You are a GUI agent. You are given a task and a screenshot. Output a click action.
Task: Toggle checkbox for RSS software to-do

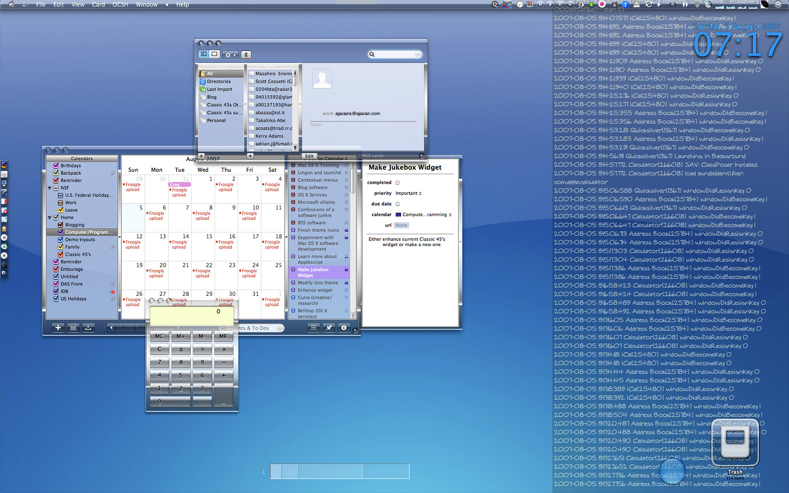tap(293, 223)
